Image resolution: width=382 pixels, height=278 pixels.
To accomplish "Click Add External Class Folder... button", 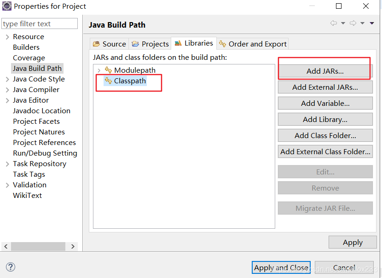I will 325,151.
